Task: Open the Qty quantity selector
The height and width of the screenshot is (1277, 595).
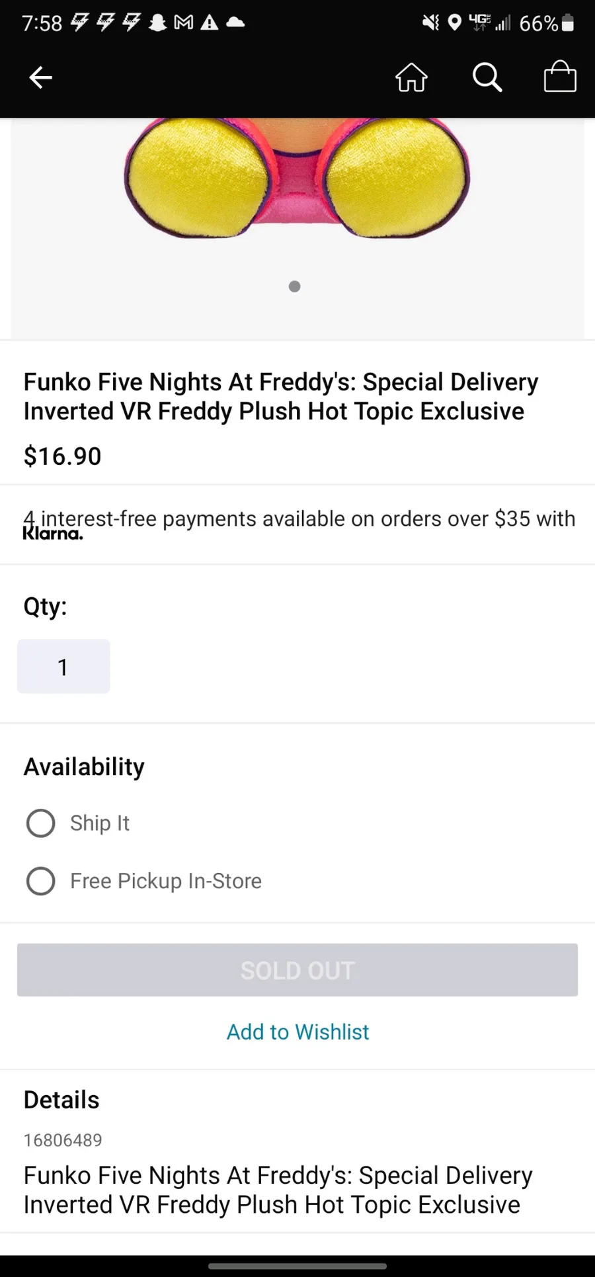Action: click(x=63, y=667)
